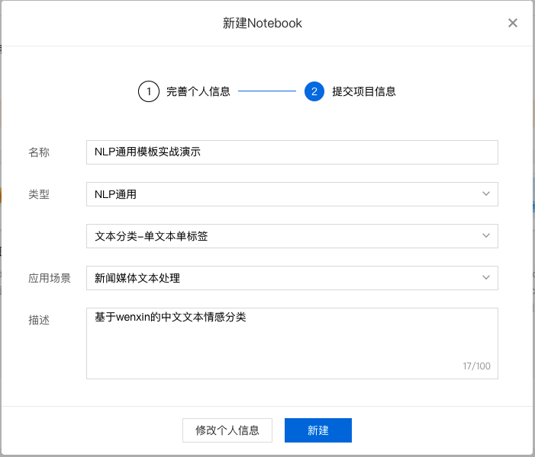Select the 完善个人信息 step label
This screenshot has height=457, width=535.
(198, 91)
